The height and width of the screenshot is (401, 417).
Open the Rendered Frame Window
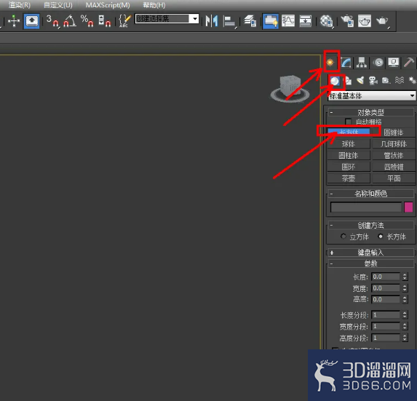(365, 21)
